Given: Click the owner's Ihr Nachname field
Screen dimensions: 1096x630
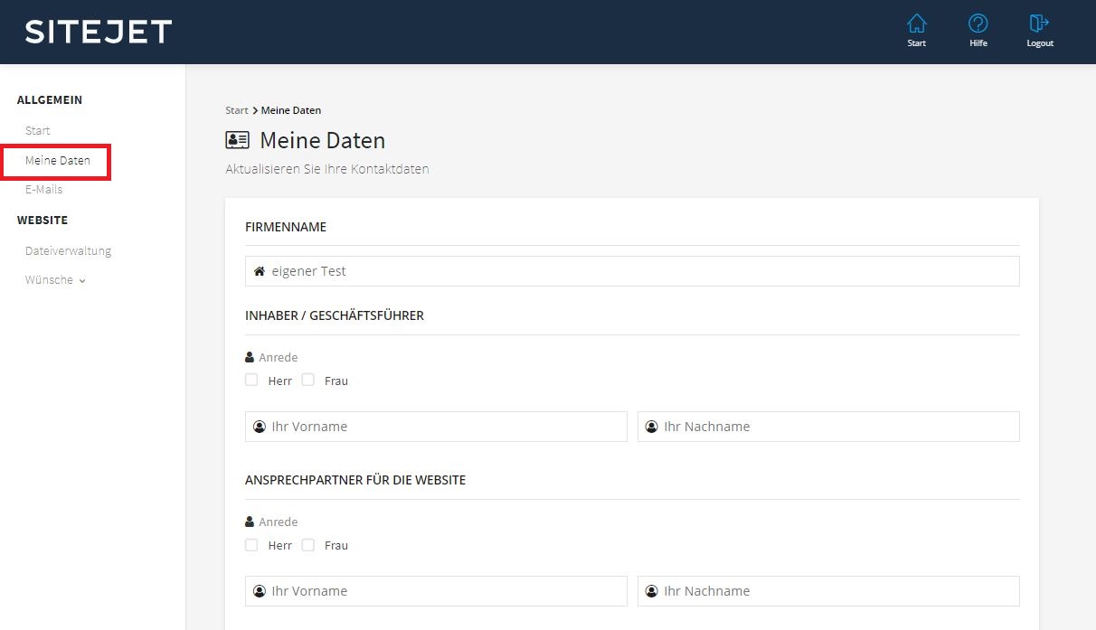Looking at the screenshot, I should (x=836, y=427).
